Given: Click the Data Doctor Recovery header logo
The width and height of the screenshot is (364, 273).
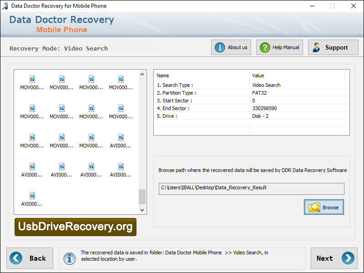Looking at the screenshot, I should (x=61, y=24).
